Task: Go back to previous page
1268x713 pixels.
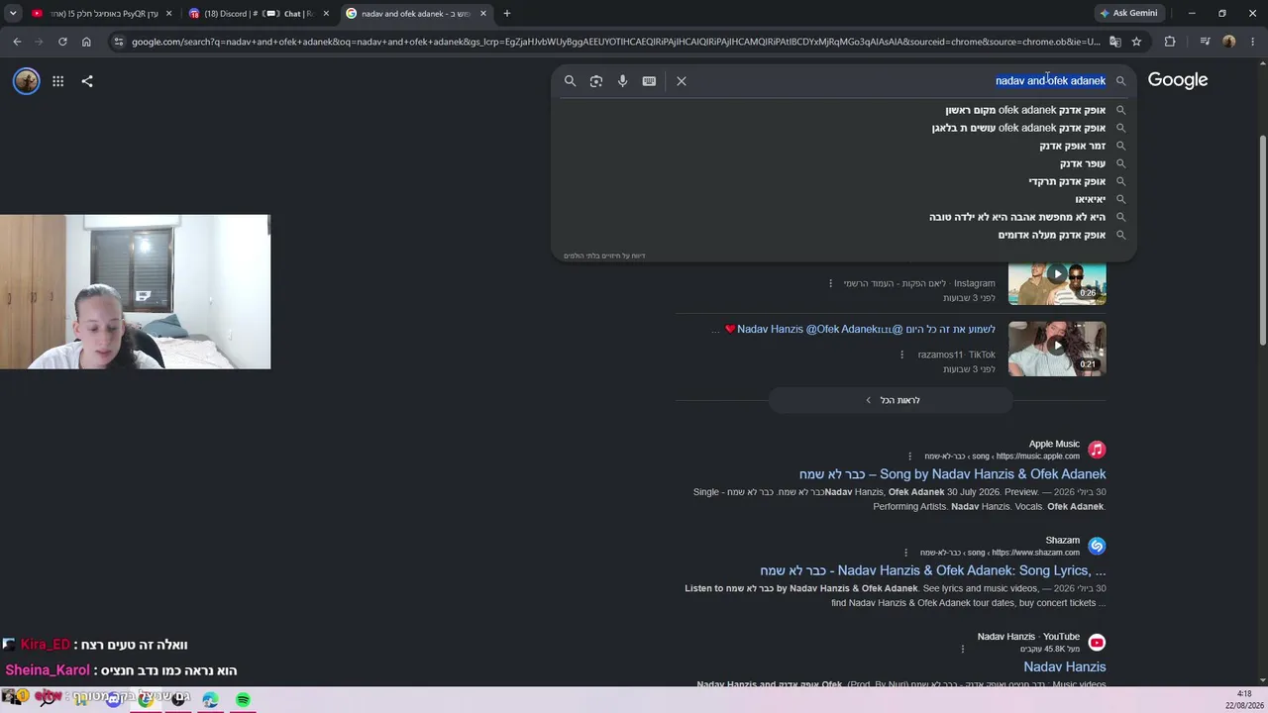Action: 17,42
